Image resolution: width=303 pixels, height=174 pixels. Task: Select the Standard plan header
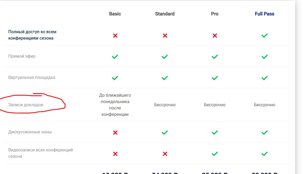pyautogui.click(x=165, y=14)
